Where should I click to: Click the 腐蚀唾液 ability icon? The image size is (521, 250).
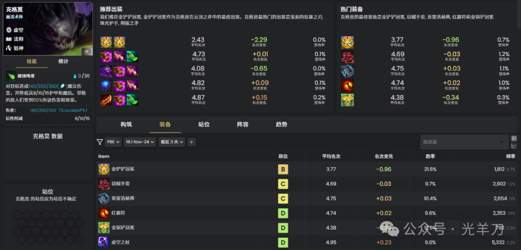(x=11, y=76)
